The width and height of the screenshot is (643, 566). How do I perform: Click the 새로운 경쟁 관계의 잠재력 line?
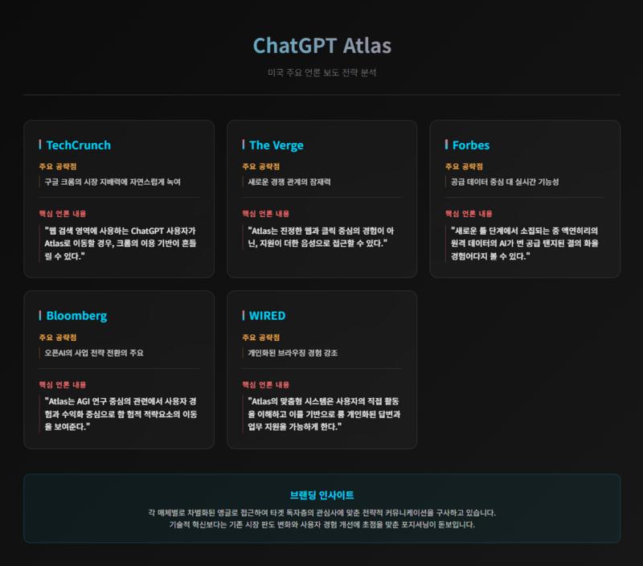point(289,182)
